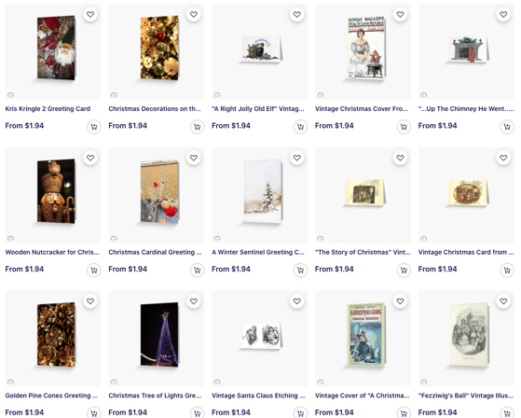Favorite the Vintage Santa Claus Etching card
The height and width of the screenshot is (418, 521).
[296, 301]
